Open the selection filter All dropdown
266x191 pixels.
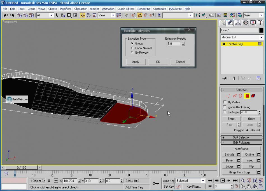(x=45, y=15)
